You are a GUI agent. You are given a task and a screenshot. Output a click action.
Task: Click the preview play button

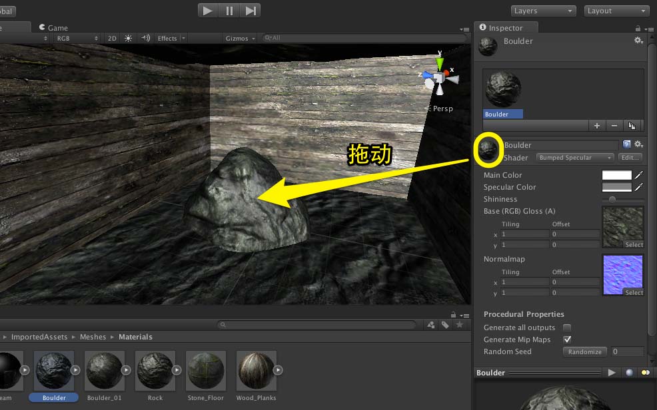point(612,372)
